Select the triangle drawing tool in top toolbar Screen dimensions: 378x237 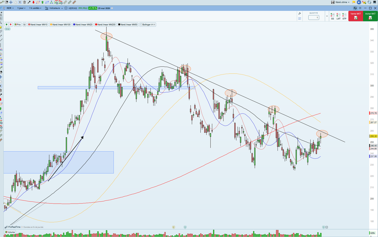[51, 2]
